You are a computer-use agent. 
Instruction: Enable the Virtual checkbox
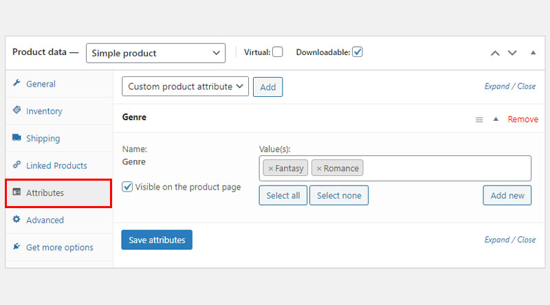point(278,52)
